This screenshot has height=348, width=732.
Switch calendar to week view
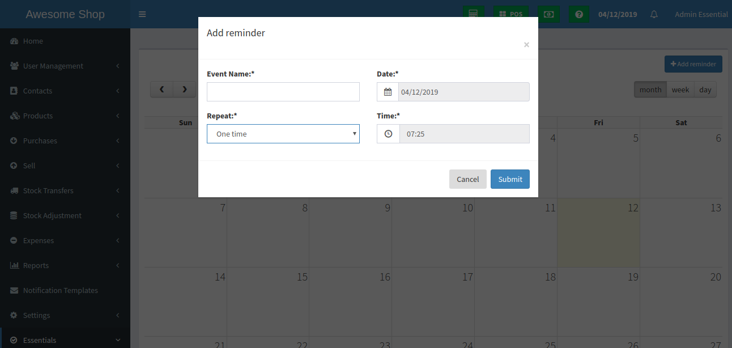[680, 90]
